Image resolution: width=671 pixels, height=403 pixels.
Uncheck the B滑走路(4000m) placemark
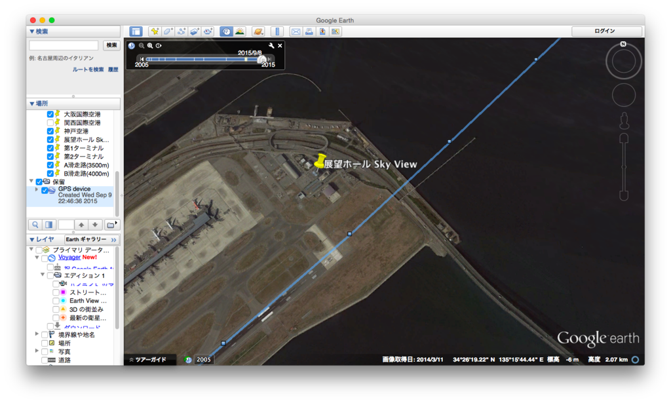(x=50, y=174)
